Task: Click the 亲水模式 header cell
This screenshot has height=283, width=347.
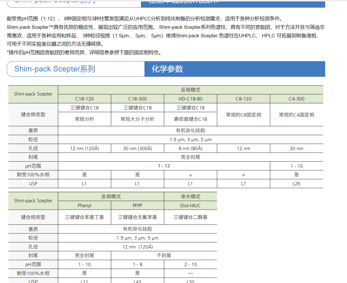Action: coord(190,197)
